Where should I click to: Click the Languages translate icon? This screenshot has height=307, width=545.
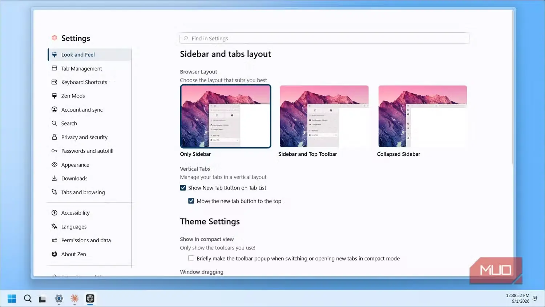54,226
